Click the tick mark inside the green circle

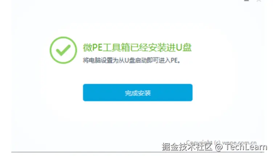63,51
